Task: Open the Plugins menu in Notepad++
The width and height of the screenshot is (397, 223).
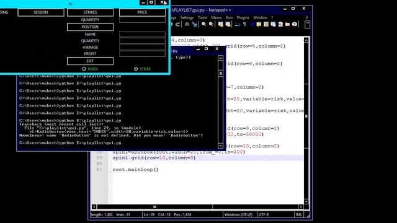Action: coord(243,18)
